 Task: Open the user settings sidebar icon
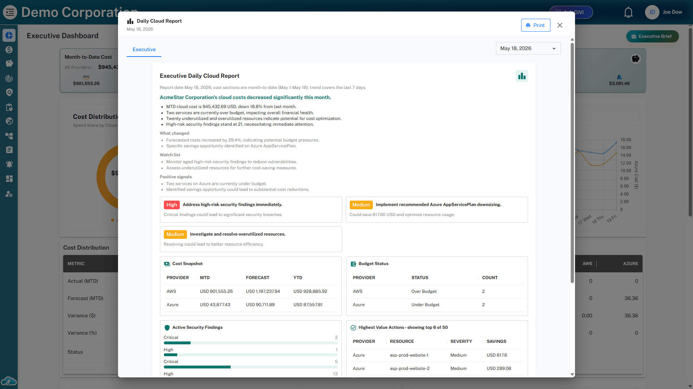click(9, 194)
